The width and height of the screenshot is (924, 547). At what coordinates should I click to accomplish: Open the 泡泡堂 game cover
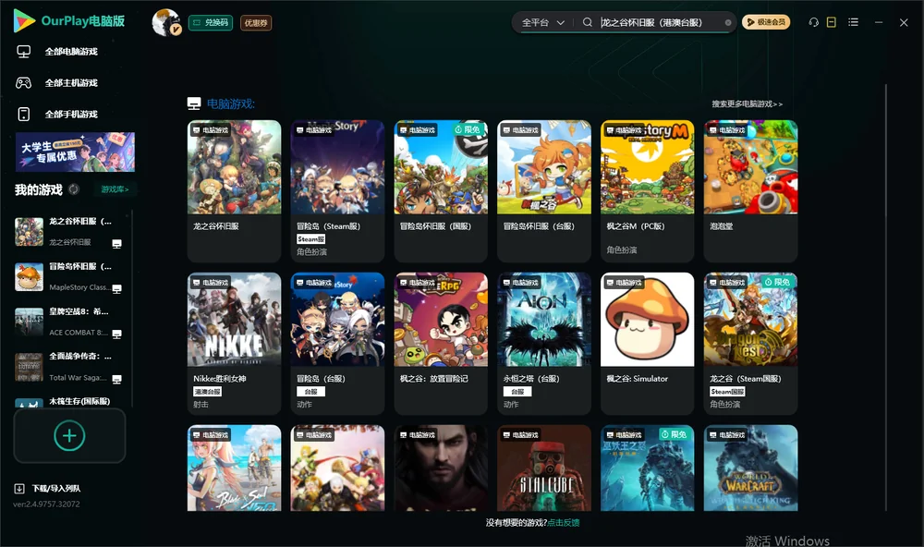(x=750, y=167)
